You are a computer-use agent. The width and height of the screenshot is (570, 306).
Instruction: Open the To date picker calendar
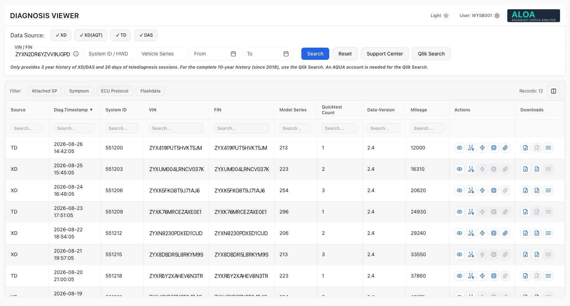pos(286,54)
